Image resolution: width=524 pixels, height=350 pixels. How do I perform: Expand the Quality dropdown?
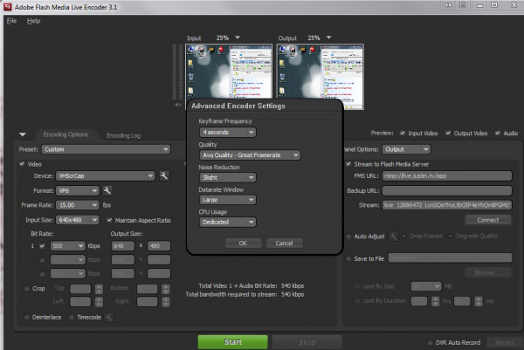pos(249,155)
